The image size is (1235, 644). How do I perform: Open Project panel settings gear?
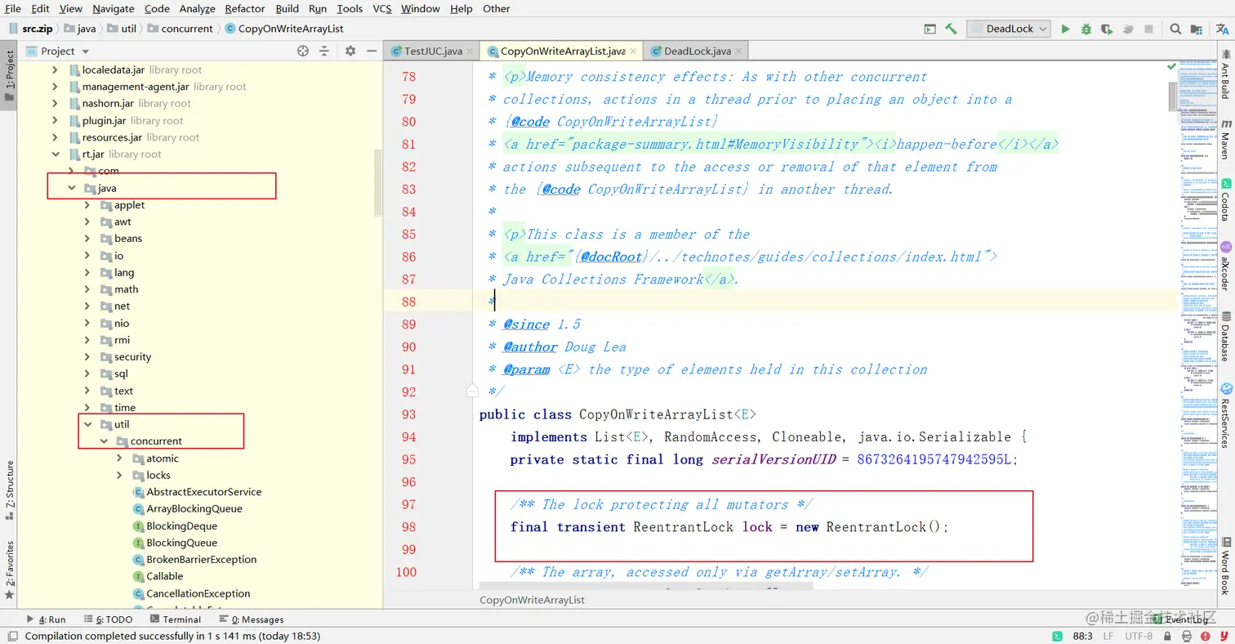(350, 51)
